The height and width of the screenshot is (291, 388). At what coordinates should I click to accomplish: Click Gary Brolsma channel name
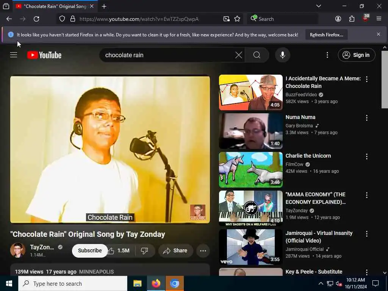(299, 126)
